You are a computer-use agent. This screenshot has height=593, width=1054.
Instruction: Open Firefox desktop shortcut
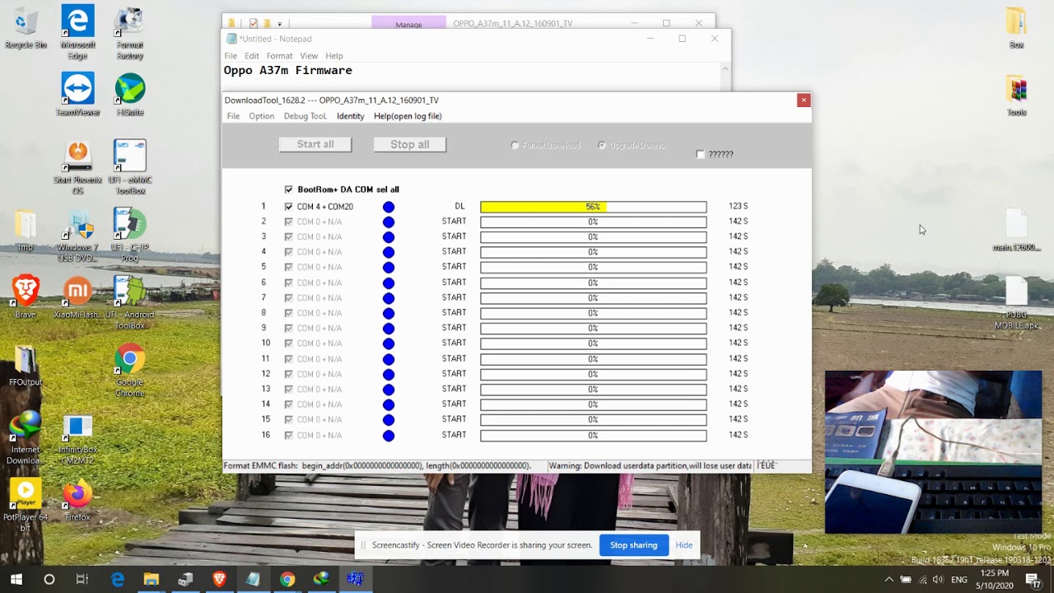(x=77, y=501)
